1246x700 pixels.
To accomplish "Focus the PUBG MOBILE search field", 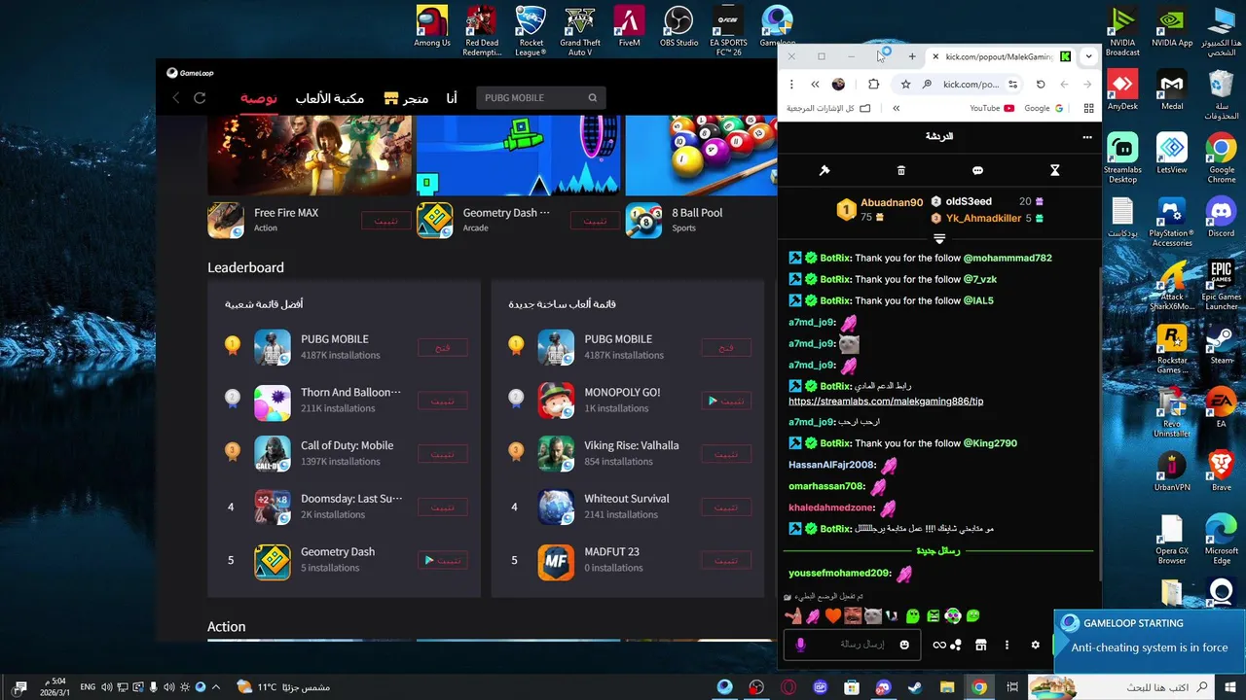I will pos(541,98).
